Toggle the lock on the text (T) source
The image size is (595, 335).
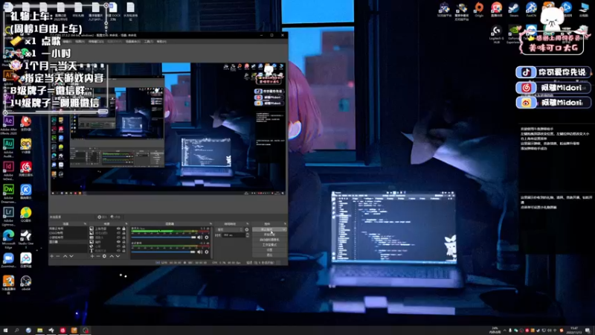point(123,251)
